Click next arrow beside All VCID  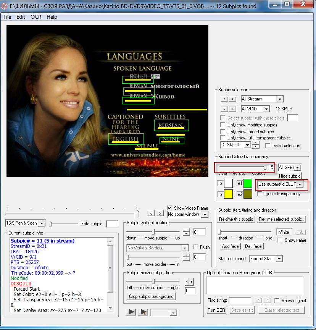232,108
